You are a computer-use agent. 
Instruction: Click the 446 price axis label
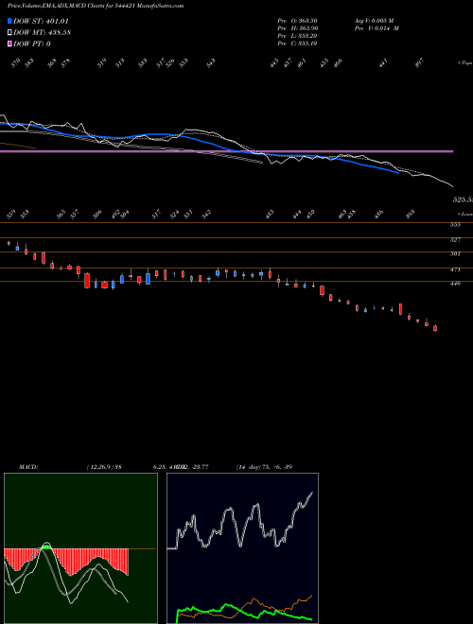tap(455, 284)
